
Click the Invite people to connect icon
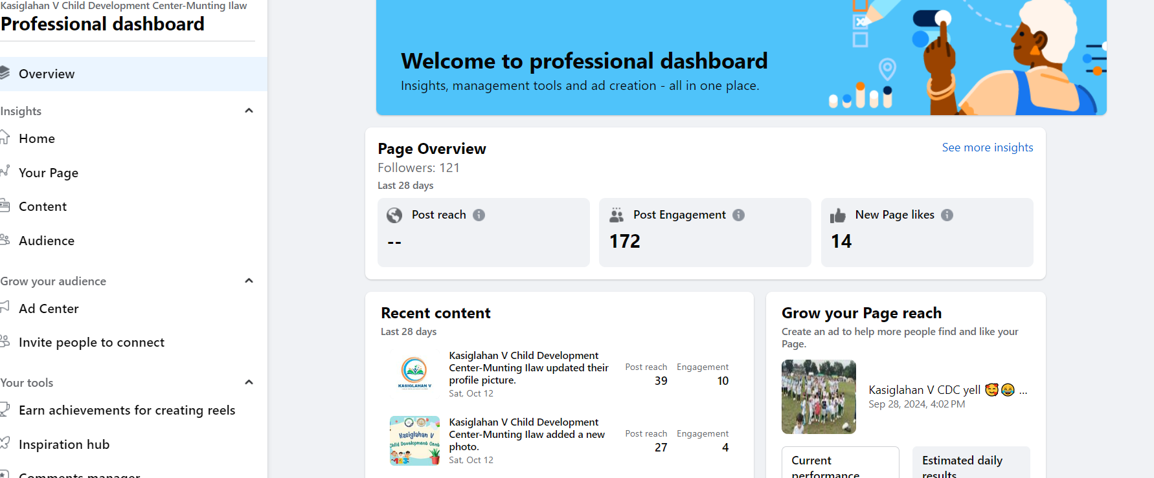click(x=5, y=342)
